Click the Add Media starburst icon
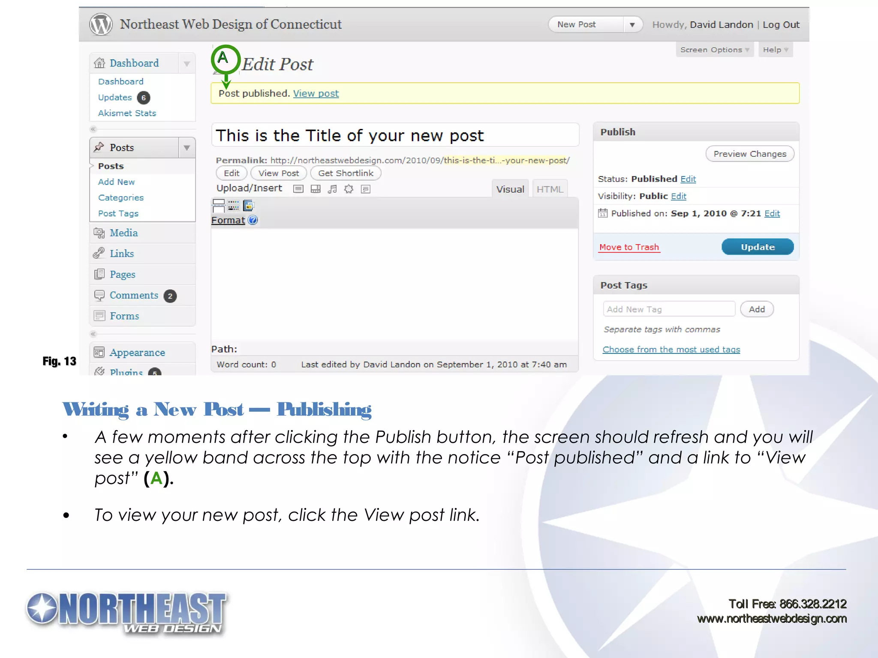Image resolution: width=878 pixels, height=658 pixels. 349,189
